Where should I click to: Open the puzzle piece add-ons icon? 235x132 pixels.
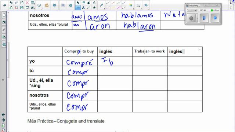pyautogui.click(x=70, y=5)
